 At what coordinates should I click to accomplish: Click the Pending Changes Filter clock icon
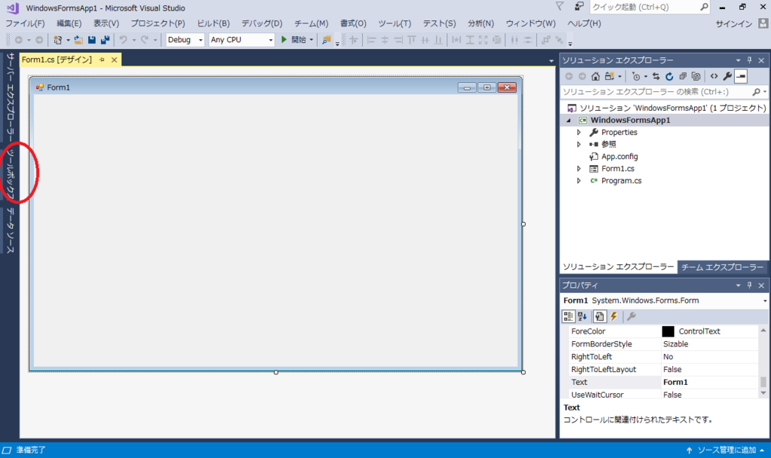click(x=636, y=76)
